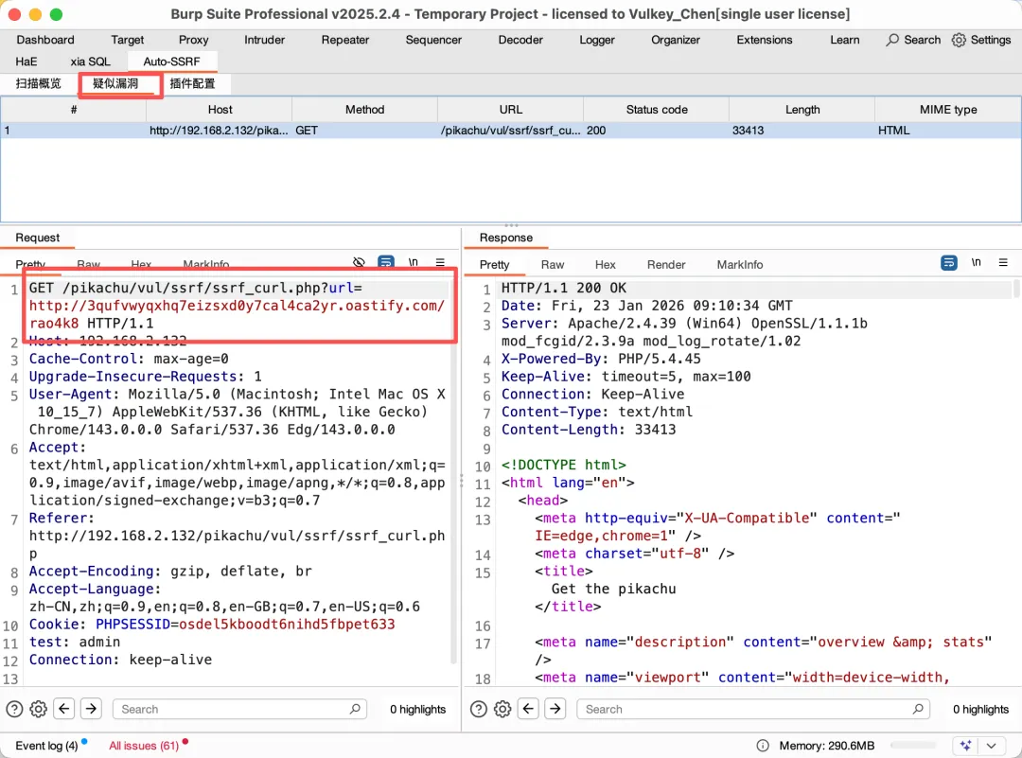
Task: Open the Extensions tab
Action: coord(765,40)
